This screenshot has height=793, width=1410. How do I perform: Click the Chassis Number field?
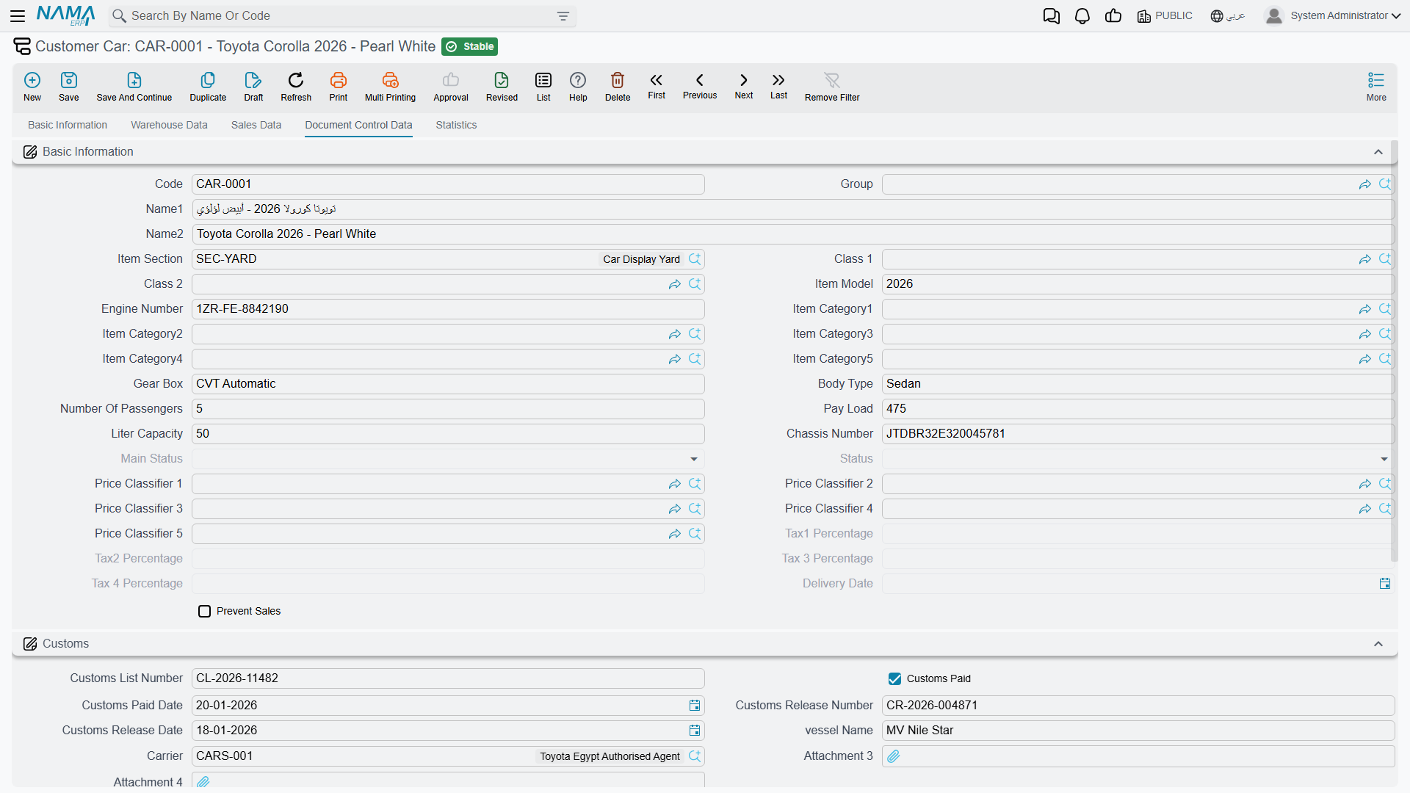(x=1138, y=434)
